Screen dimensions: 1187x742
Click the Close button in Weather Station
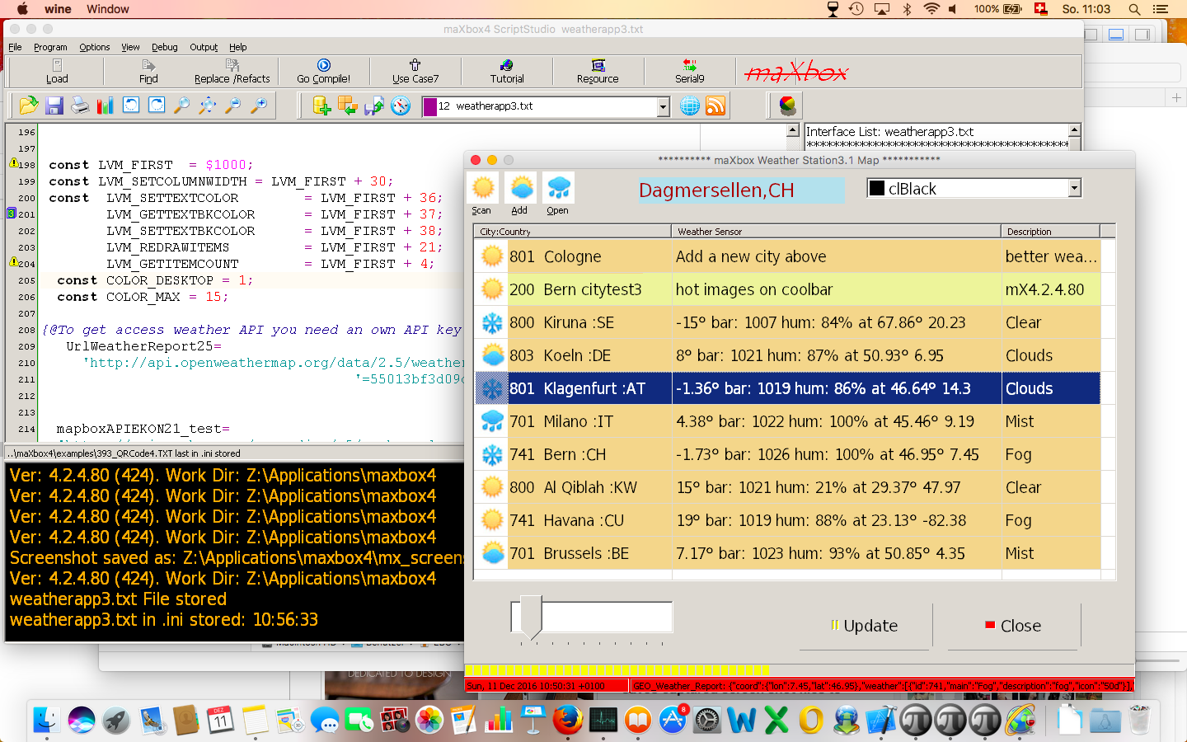coord(1013,626)
